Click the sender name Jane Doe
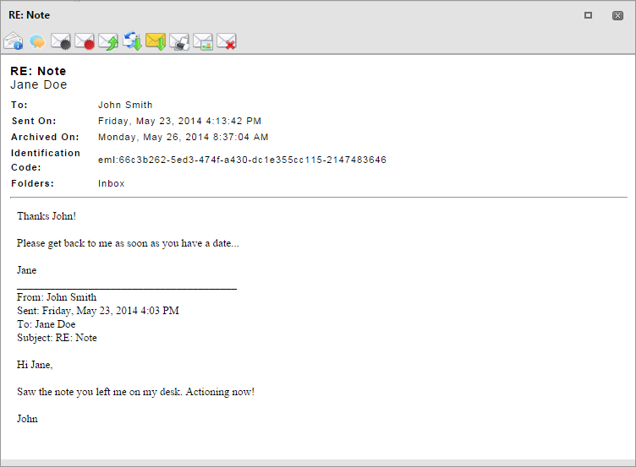This screenshot has width=636, height=467. pos(39,84)
